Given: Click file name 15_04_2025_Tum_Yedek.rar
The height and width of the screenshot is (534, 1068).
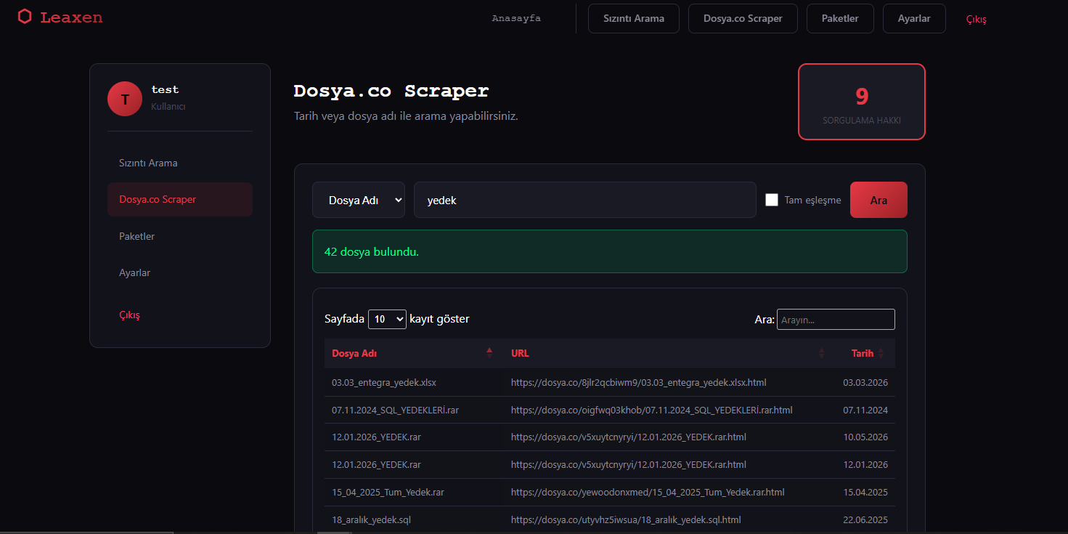Looking at the screenshot, I should click(388, 492).
